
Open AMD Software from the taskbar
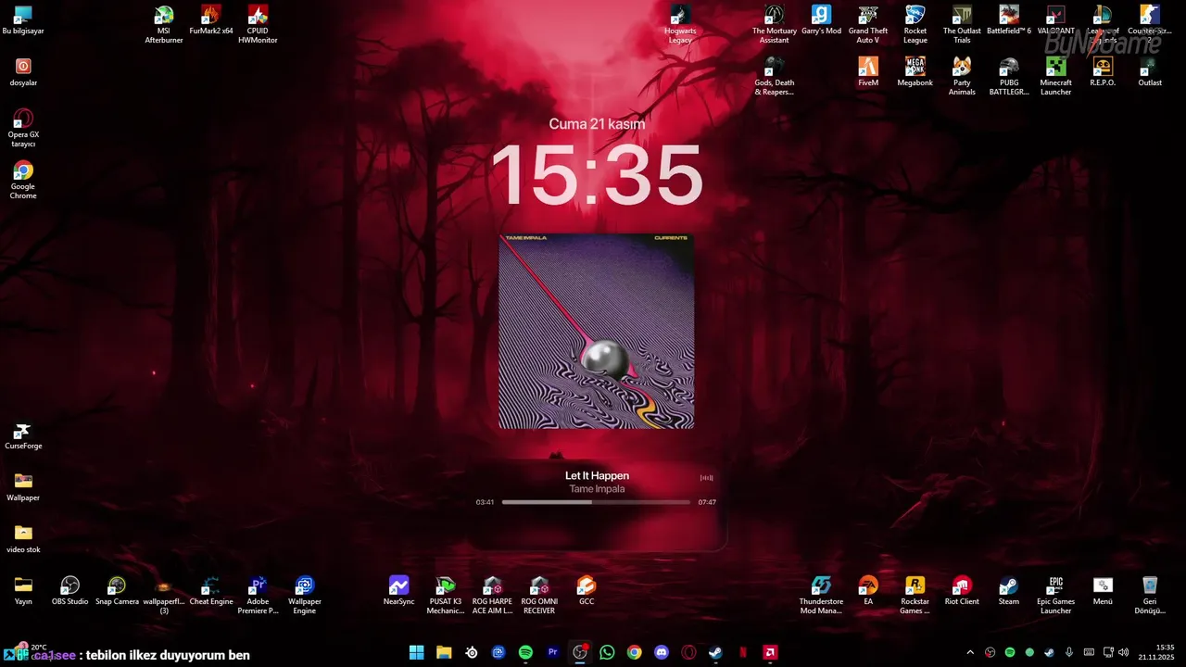770,652
